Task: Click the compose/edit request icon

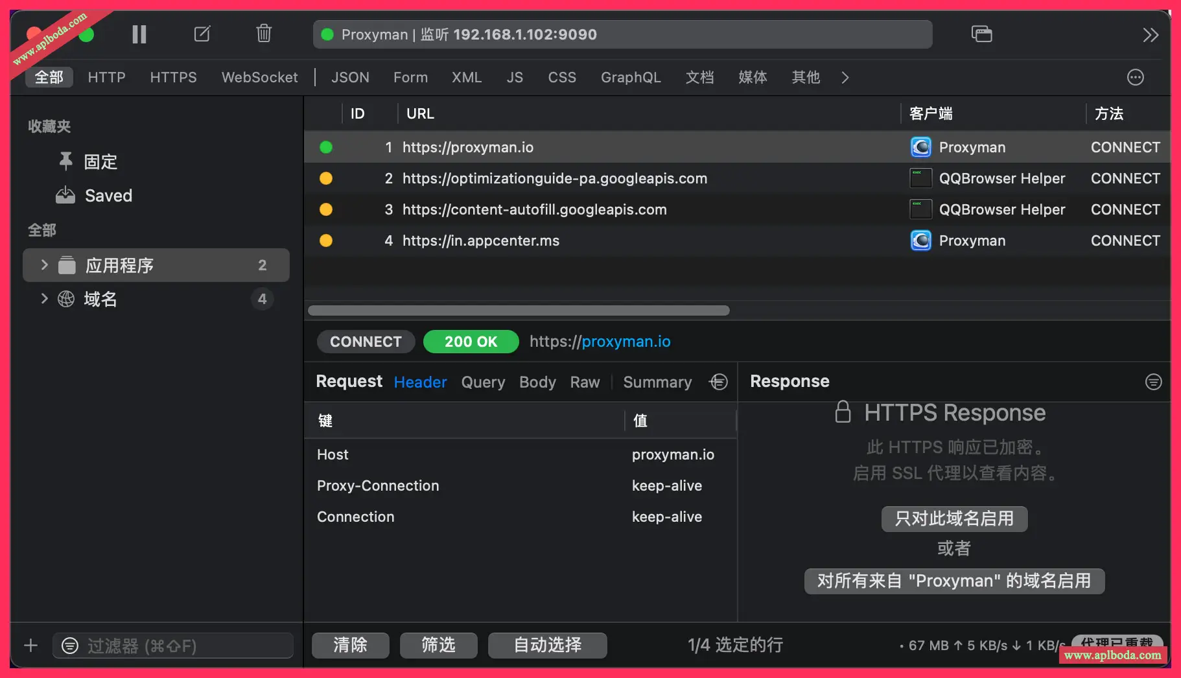Action: 202,34
